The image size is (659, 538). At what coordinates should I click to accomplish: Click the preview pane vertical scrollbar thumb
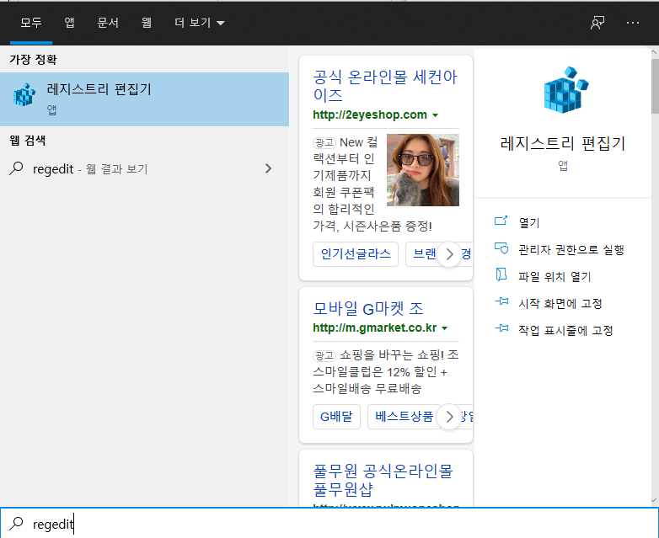tap(655, 86)
